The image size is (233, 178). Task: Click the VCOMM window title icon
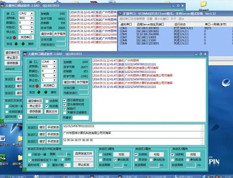pos(120,14)
